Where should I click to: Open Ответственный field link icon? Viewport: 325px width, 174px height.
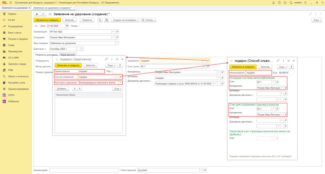205,170
